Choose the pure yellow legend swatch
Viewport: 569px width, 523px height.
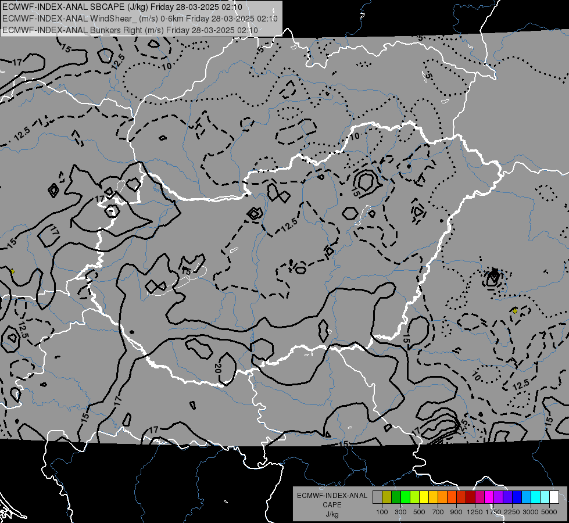(424, 497)
